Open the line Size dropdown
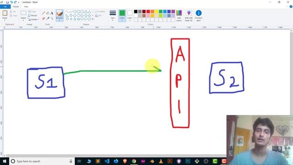Image resolution: width=293 pixels, height=165 pixels. pyautogui.click(x=113, y=15)
